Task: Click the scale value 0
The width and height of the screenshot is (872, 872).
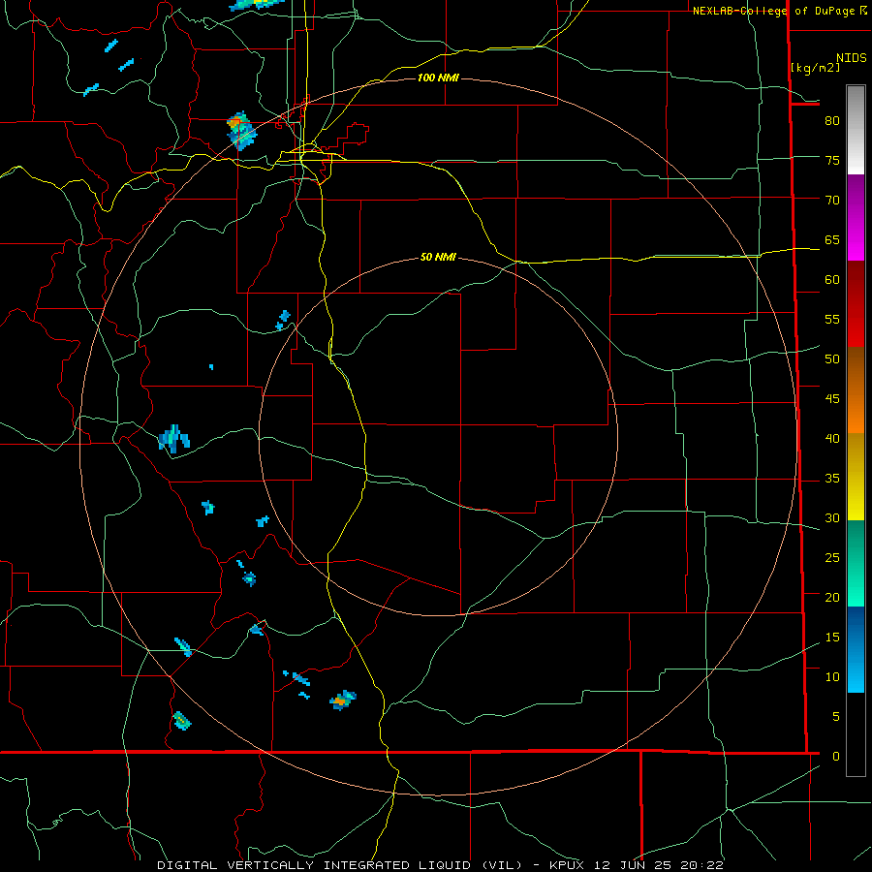Action: pos(836,757)
